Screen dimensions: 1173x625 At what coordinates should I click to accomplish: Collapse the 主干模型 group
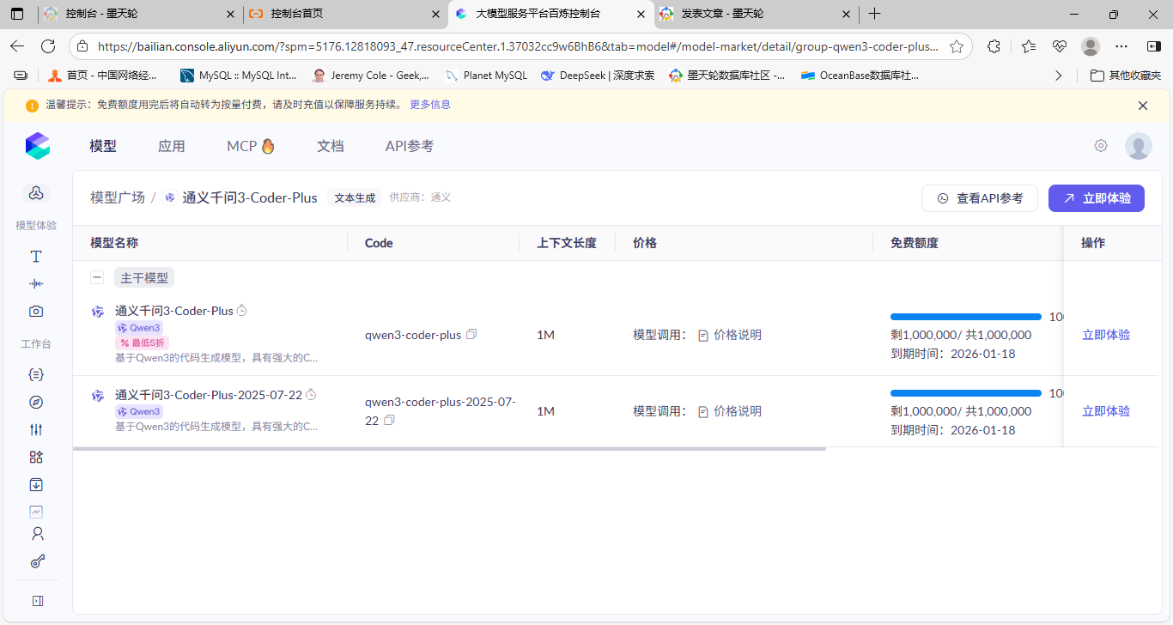[x=97, y=277]
